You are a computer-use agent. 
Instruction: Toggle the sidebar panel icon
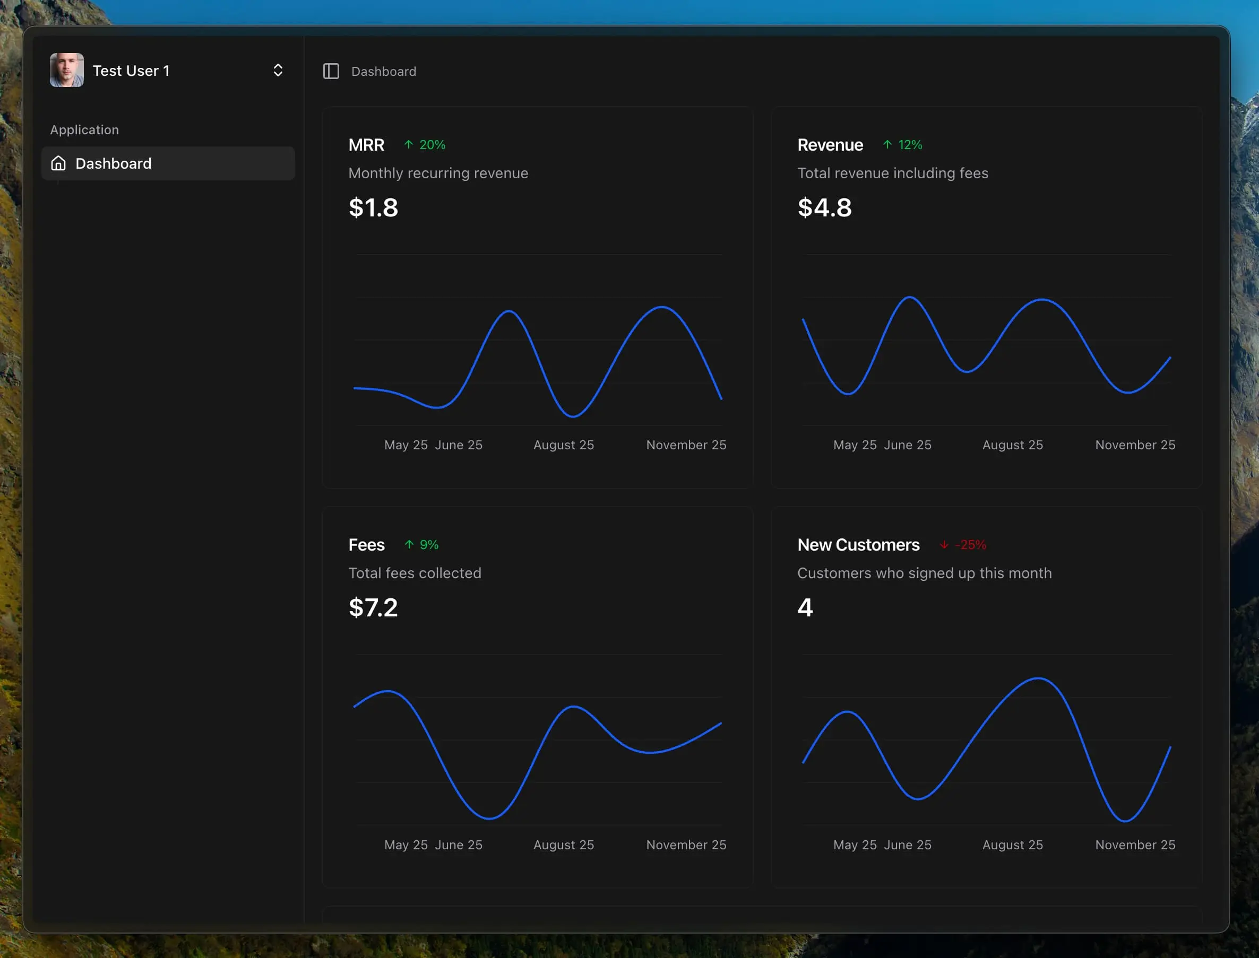click(331, 71)
